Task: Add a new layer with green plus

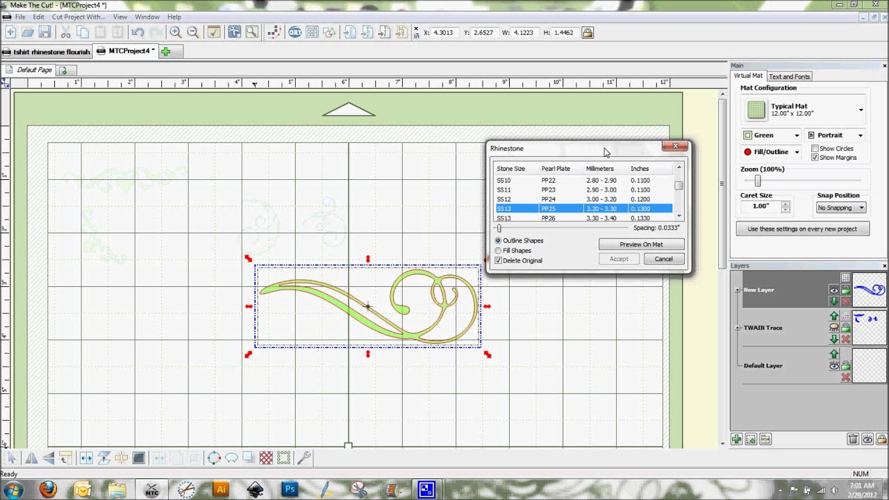Action: click(x=737, y=439)
